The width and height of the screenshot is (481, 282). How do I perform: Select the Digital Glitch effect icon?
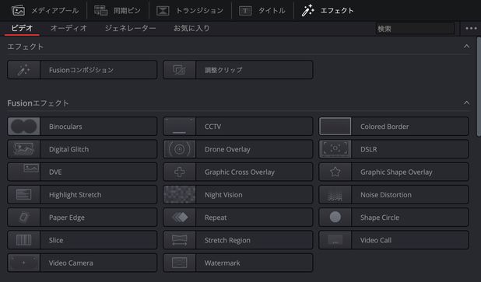(x=23, y=149)
